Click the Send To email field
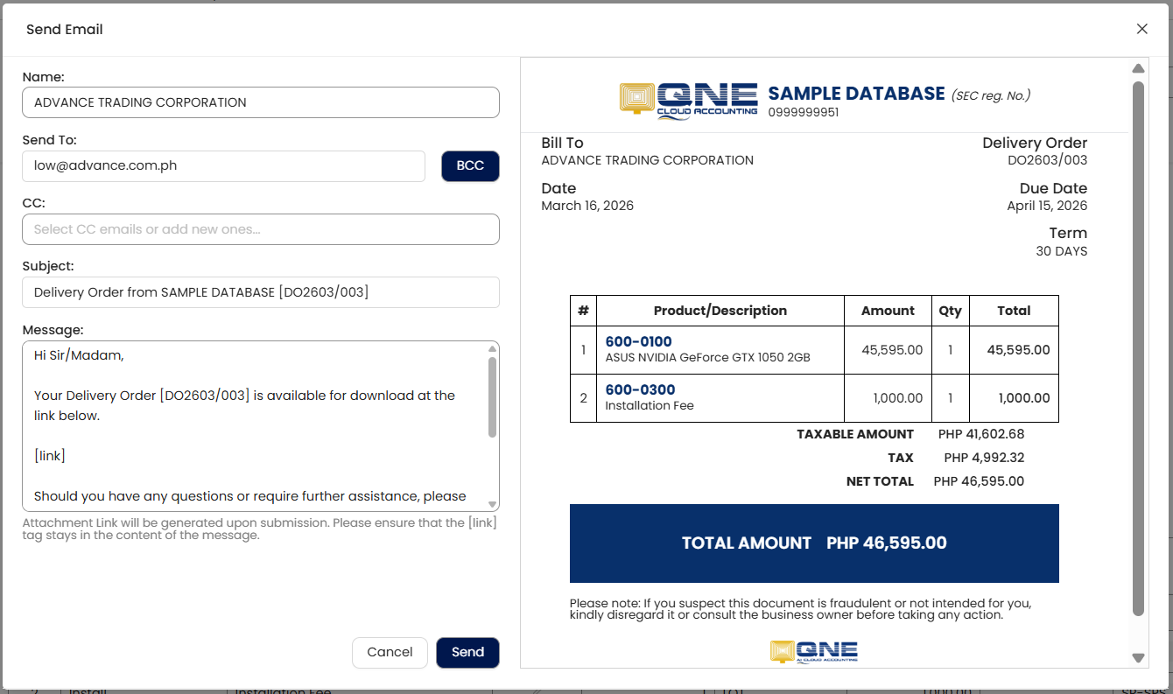Screen dimensions: 1173x694 pos(224,165)
